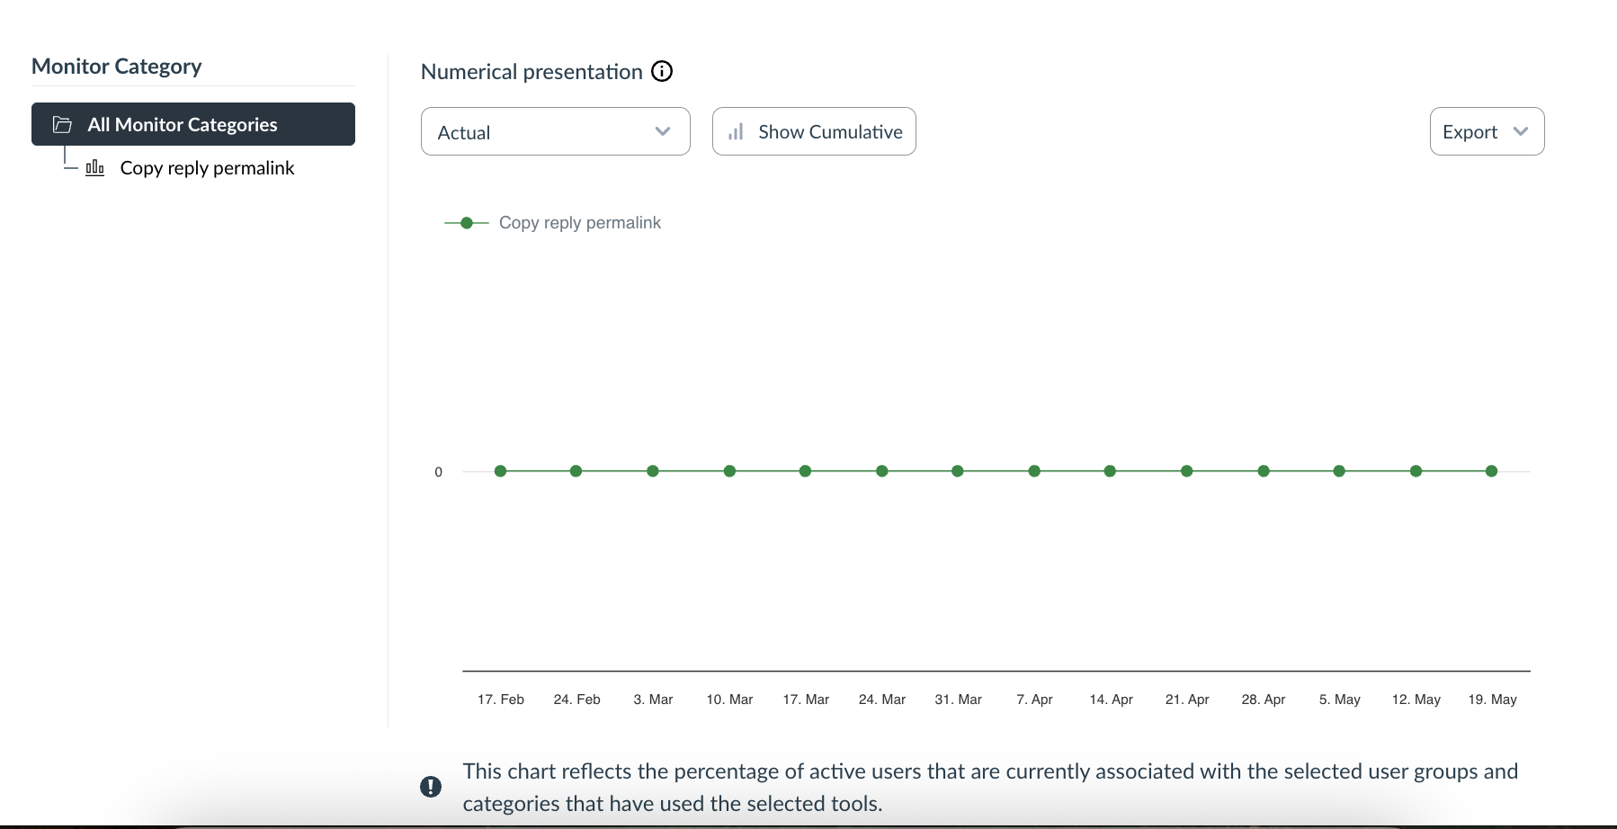The image size is (1617, 829).
Task: Click the 17. Feb data point
Action: pyautogui.click(x=501, y=471)
